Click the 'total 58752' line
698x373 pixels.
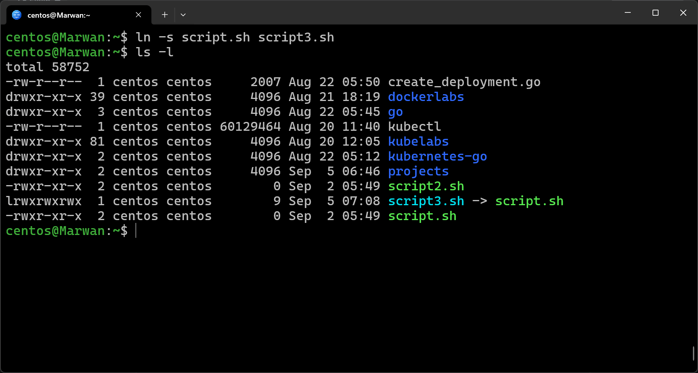[47, 67]
